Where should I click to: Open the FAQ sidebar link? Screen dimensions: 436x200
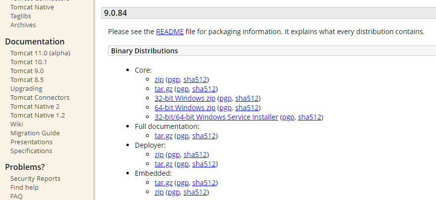[x=16, y=196]
